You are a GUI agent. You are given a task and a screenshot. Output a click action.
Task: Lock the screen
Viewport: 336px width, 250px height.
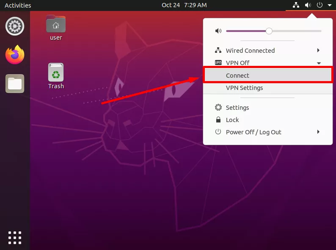click(x=267, y=120)
